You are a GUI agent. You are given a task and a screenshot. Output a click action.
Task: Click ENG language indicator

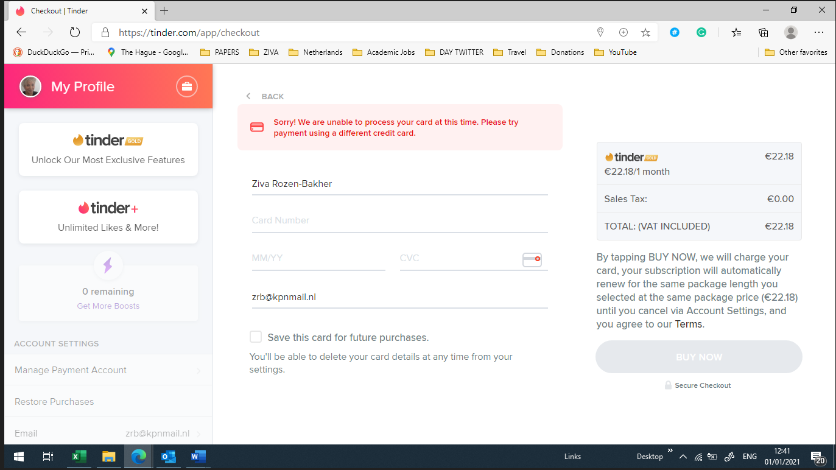click(x=750, y=457)
